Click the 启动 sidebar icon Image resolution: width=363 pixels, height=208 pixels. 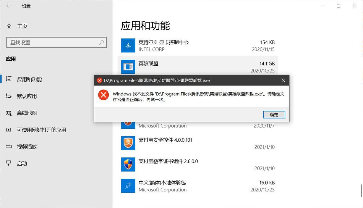9,163
